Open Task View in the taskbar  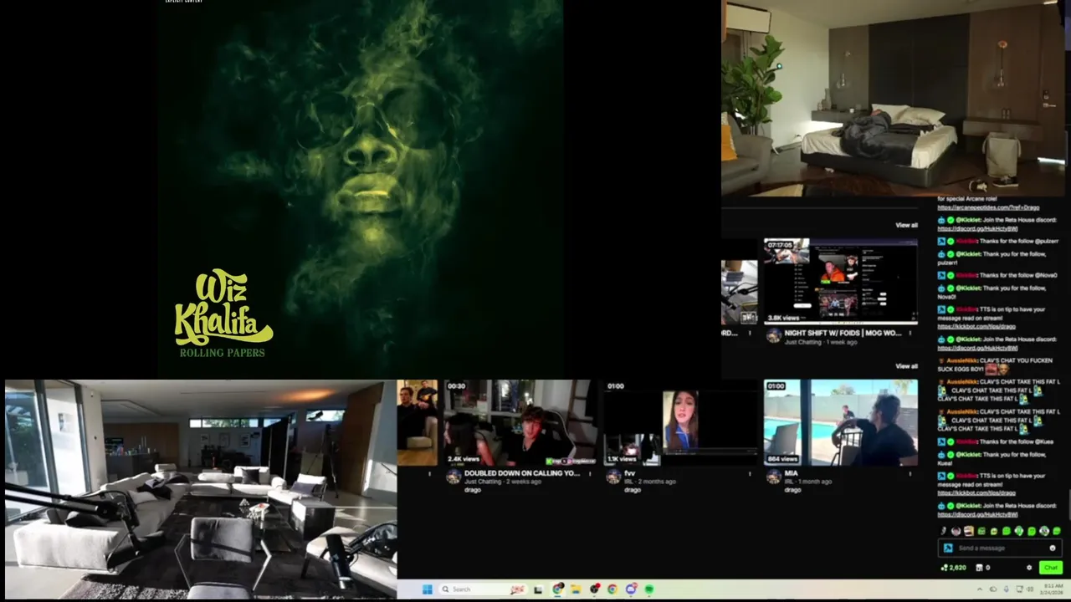pyautogui.click(x=537, y=589)
